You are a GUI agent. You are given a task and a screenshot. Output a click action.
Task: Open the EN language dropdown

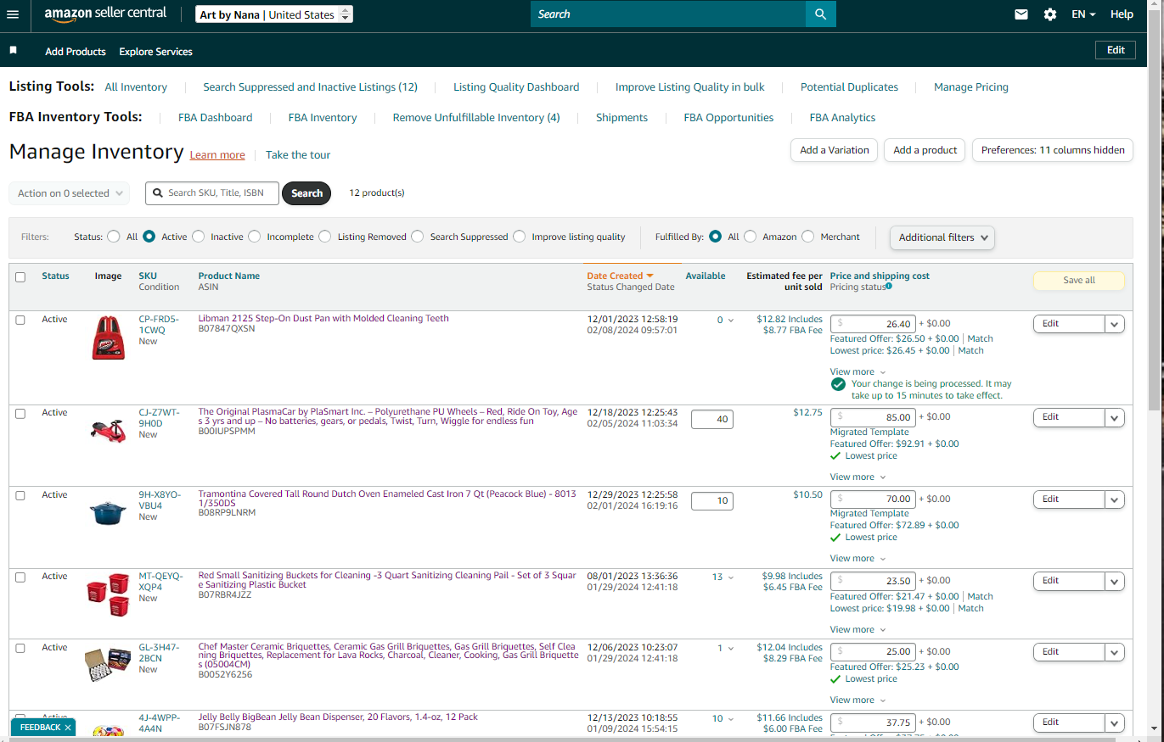click(x=1083, y=14)
